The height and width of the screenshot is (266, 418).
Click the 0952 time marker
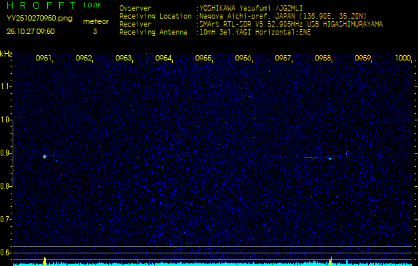84,58
